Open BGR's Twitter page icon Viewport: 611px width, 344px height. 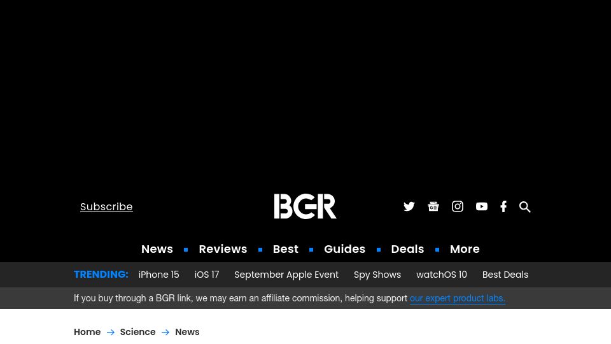point(409,206)
